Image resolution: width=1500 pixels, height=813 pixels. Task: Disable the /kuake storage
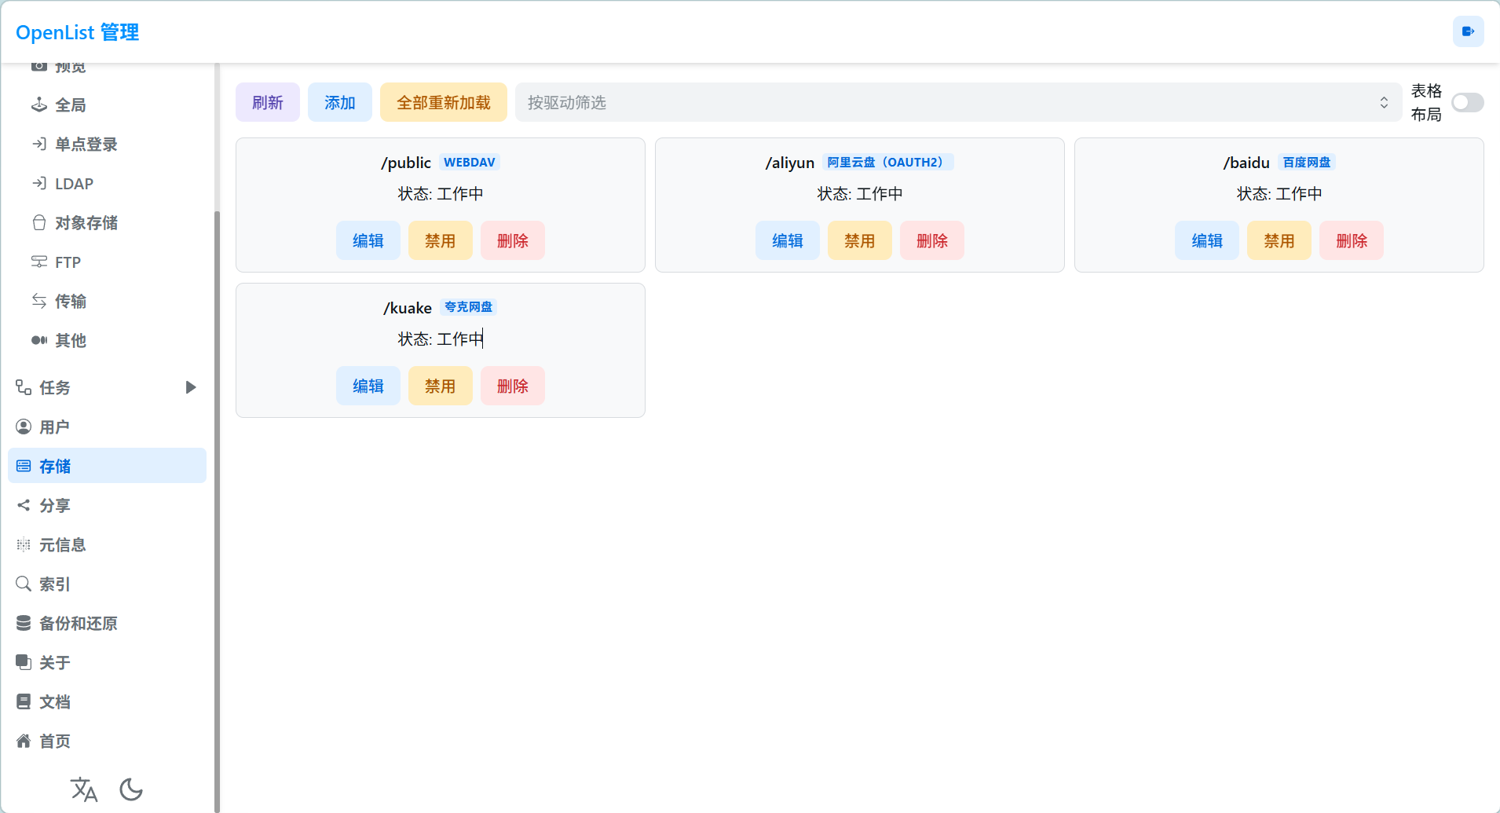pos(441,386)
